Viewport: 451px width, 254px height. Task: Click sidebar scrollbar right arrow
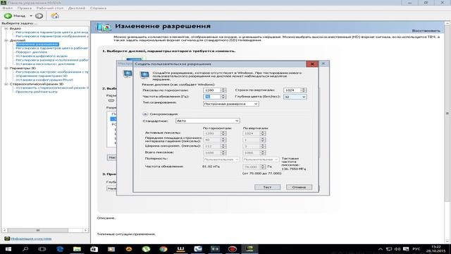click(x=85, y=231)
